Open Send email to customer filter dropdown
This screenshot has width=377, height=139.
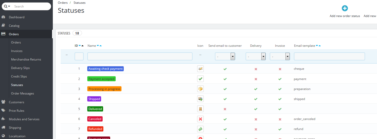click(x=225, y=56)
